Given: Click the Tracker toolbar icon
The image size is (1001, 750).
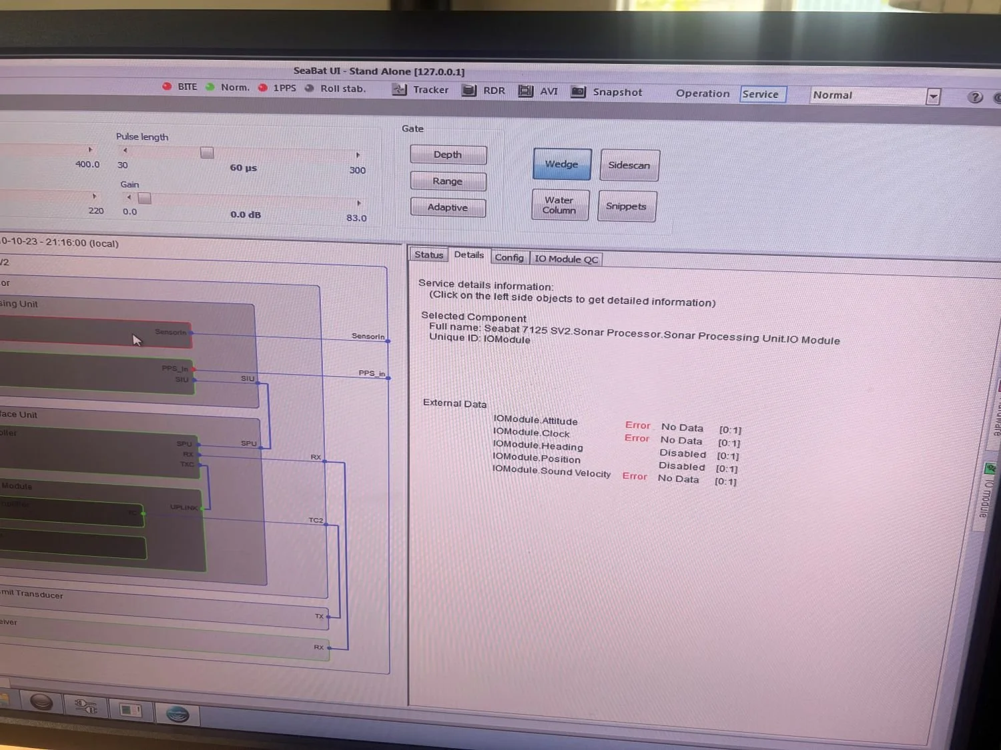Looking at the screenshot, I should [399, 89].
